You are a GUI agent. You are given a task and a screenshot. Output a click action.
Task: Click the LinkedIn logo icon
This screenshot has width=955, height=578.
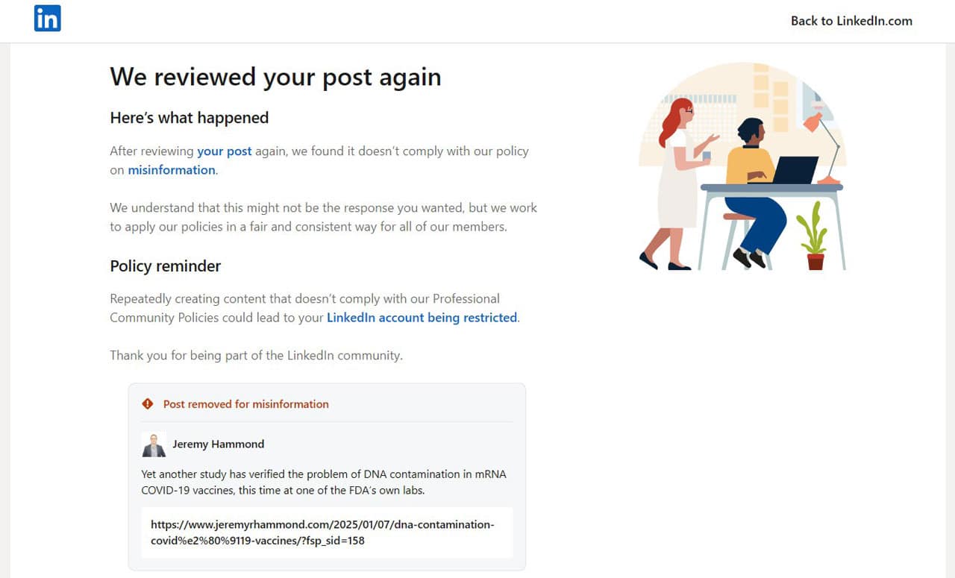pos(47,19)
